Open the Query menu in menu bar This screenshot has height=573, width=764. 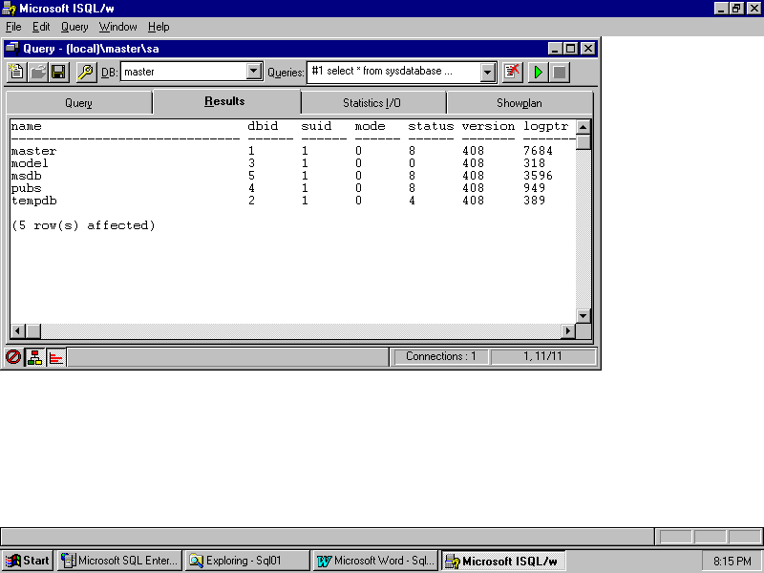74,27
